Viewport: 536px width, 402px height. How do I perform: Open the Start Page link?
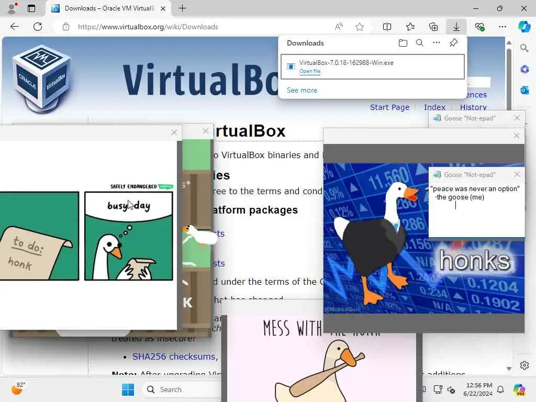click(x=389, y=107)
